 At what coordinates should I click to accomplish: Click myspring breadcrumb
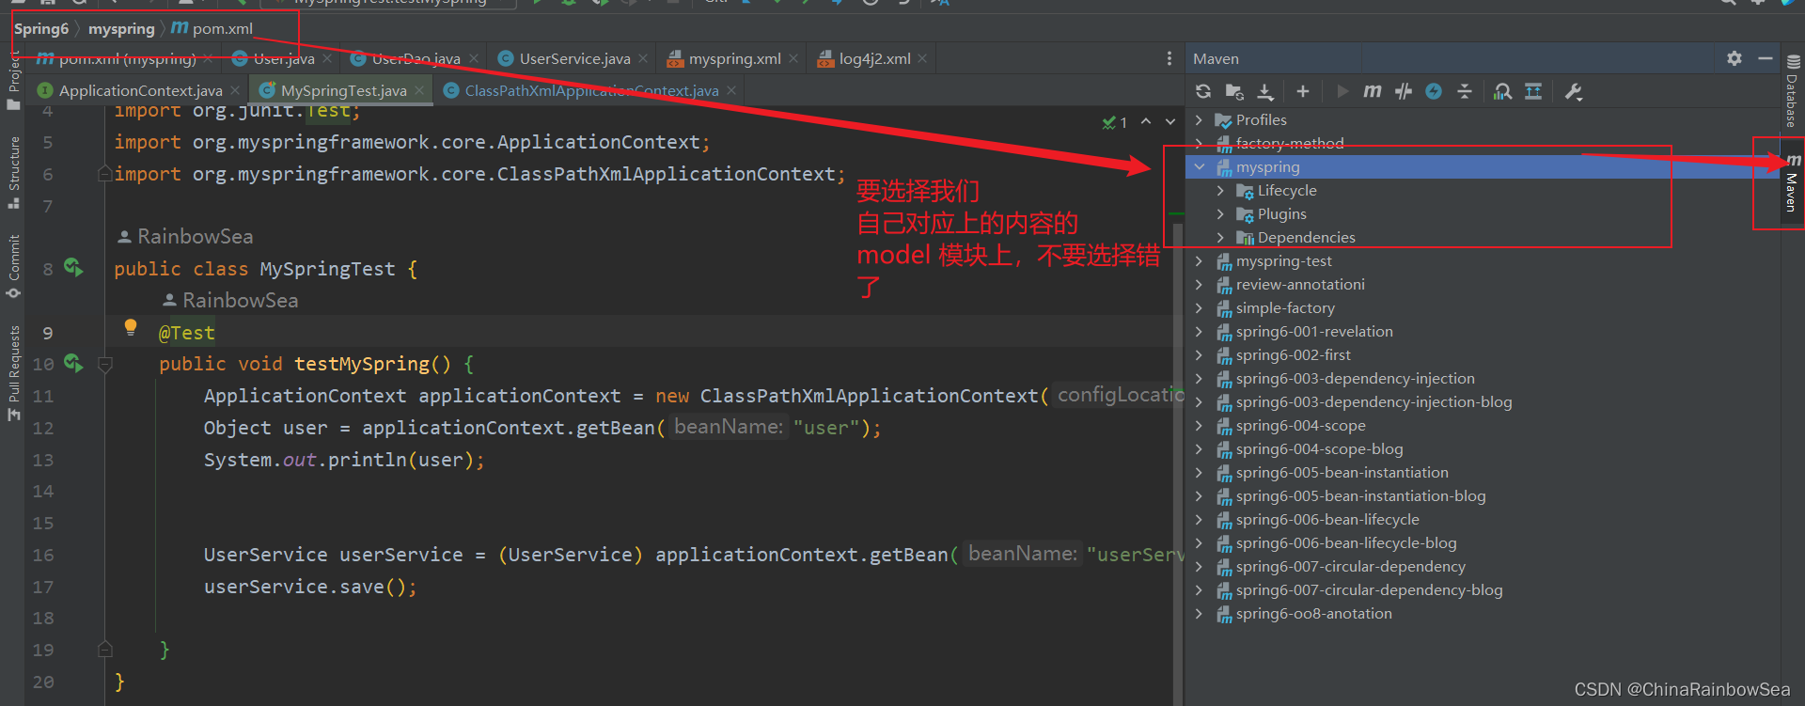coord(121,28)
